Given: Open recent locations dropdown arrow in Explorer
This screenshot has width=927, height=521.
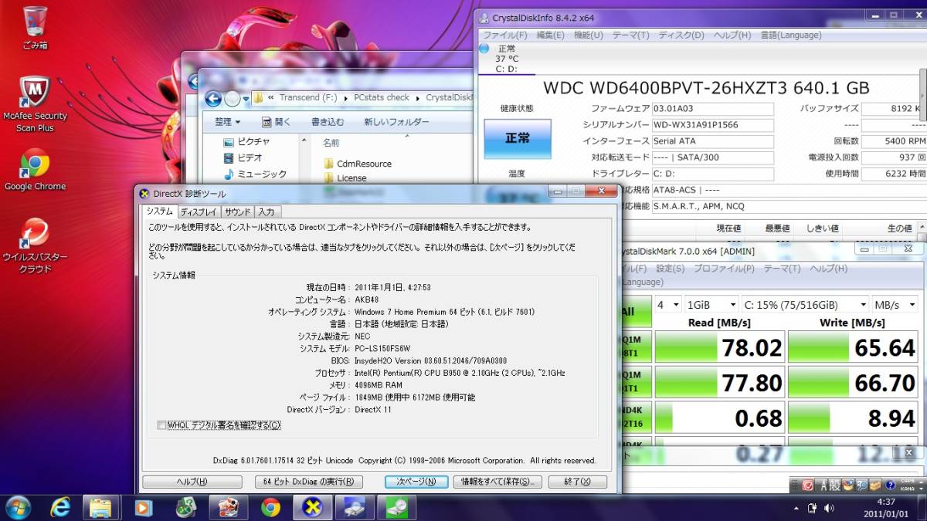Looking at the screenshot, I should tap(246, 99).
